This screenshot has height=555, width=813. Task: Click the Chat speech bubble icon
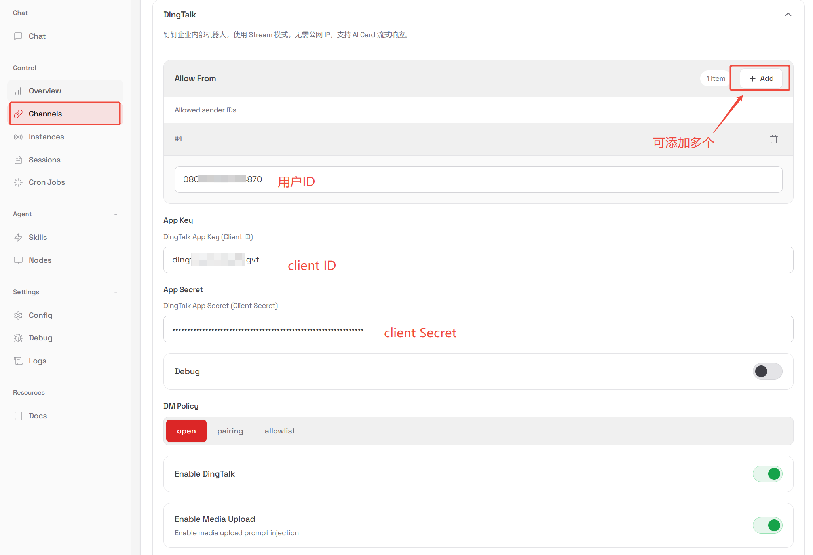18,36
